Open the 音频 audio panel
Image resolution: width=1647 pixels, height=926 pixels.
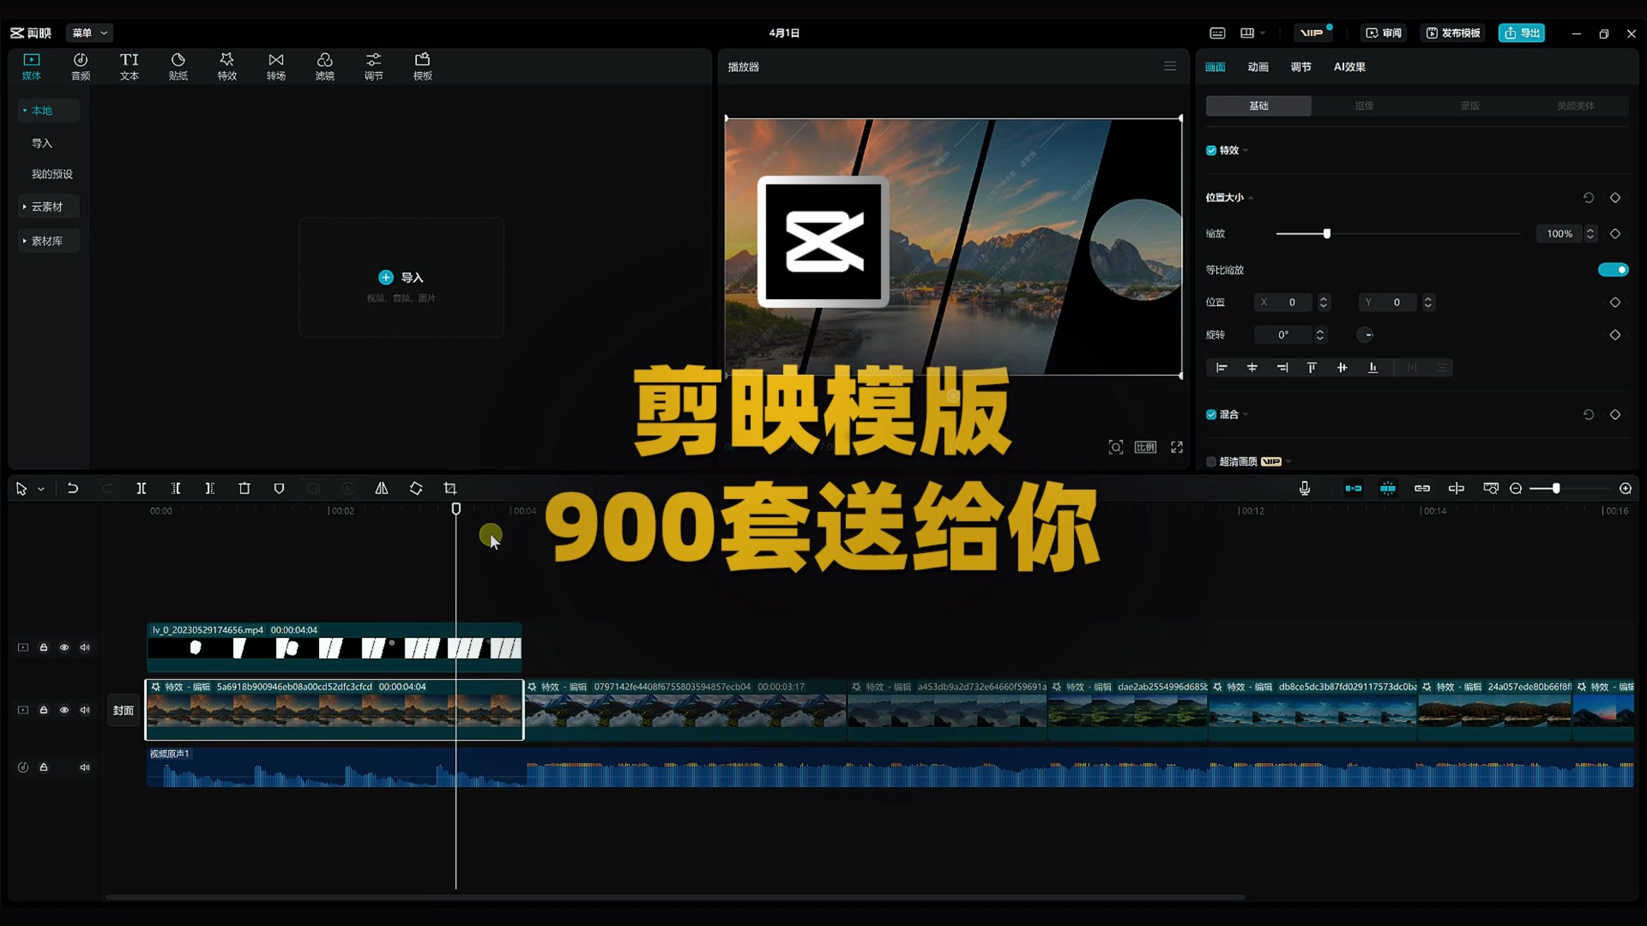coord(80,67)
